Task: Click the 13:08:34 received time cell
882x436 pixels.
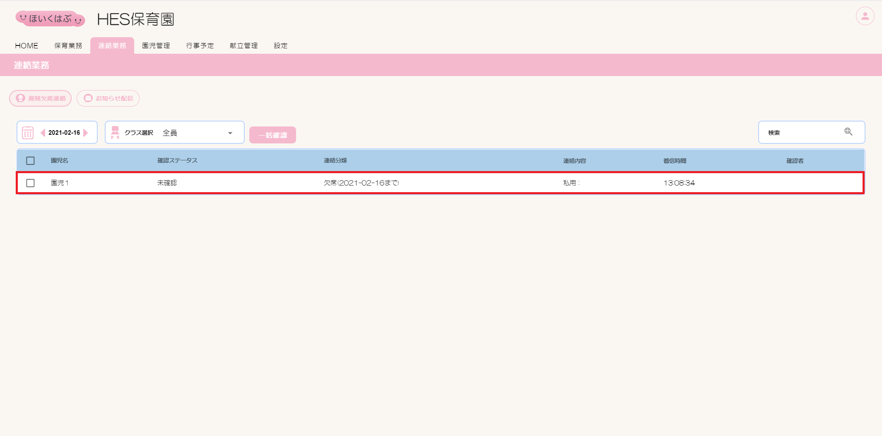Action: point(679,183)
